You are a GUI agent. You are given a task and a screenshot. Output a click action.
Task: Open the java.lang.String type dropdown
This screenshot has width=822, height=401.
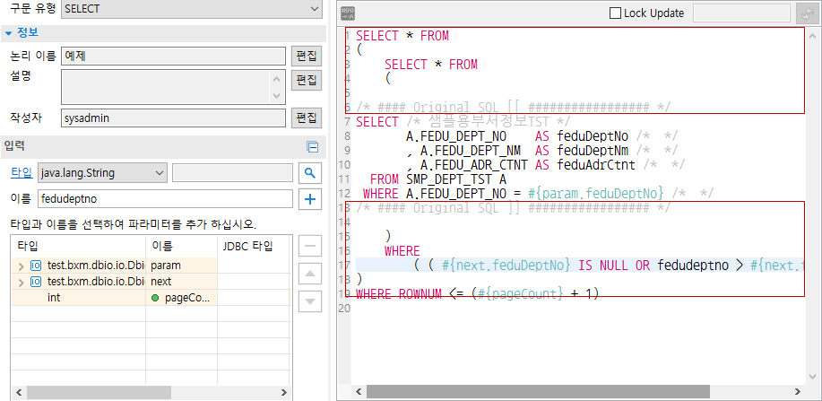(x=102, y=172)
